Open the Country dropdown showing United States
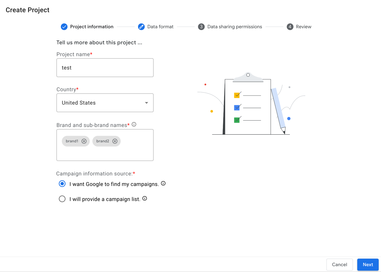This screenshot has height=272, width=381. coord(100,103)
